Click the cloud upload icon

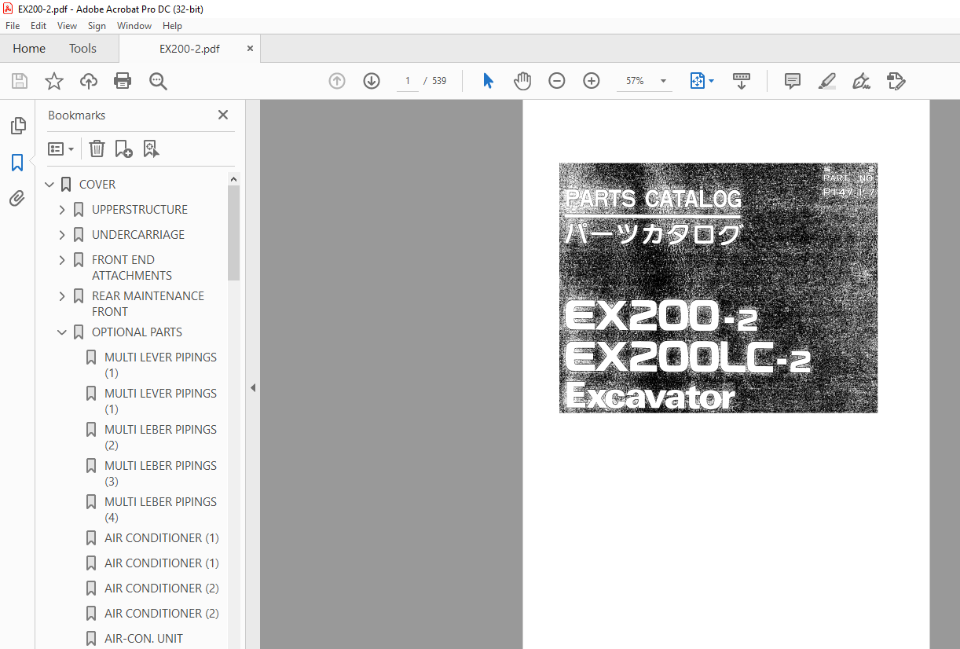89,81
